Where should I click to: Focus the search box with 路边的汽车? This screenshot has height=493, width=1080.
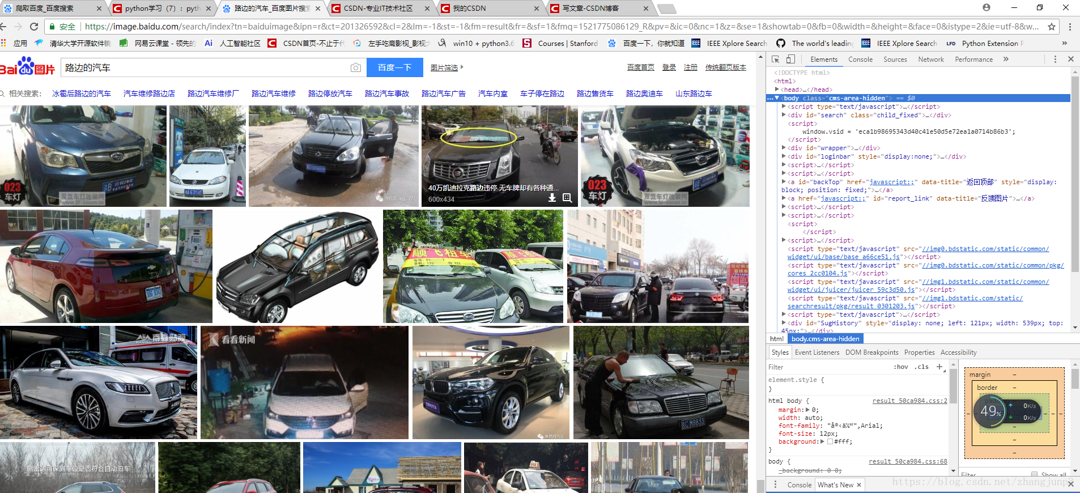point(205,67)
